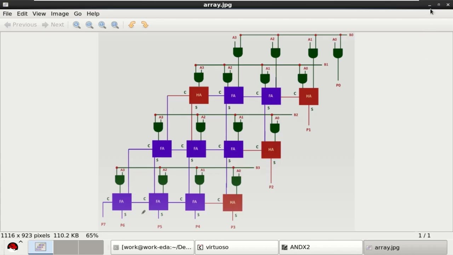
Task: Click the P3 output label in diagram
Action: pyautogui.click(x=233, y=227)
